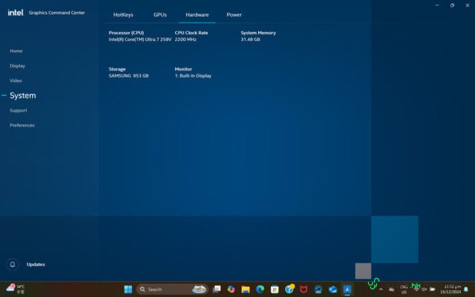475x297 pixels.
Task: Open Outlook mail from taskbar
Action: (333, 289)
